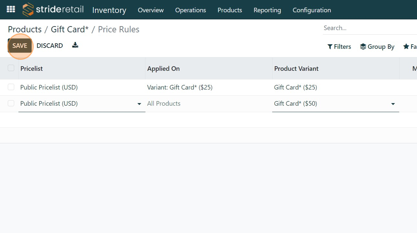Go to Gift Card* breadcrumb link
This screenshot has height=233, width=417.
[70, 29]
